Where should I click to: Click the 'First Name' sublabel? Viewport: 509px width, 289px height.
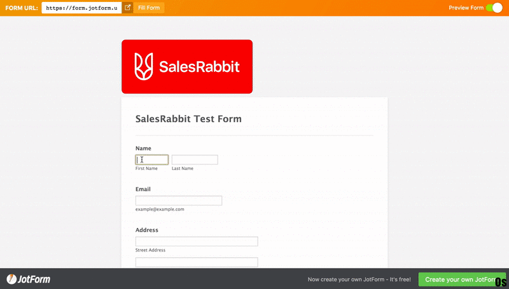(x=146, y=168)
